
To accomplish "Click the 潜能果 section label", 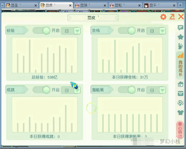I will point(102,89).
